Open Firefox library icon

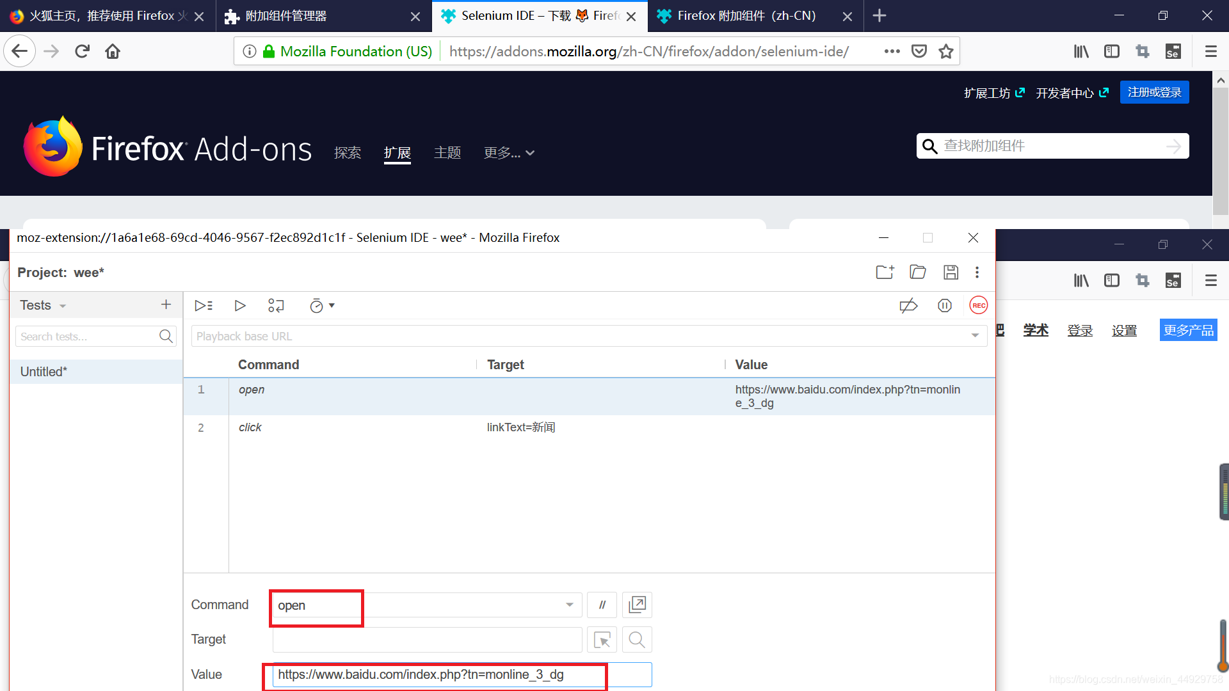(x=1081, y=51)
